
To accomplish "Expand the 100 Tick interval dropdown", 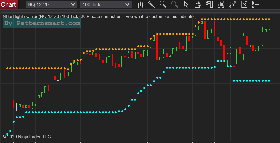I will [x=105, y=5].
